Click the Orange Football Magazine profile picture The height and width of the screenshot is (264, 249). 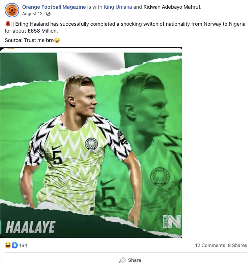coord(12,10)
